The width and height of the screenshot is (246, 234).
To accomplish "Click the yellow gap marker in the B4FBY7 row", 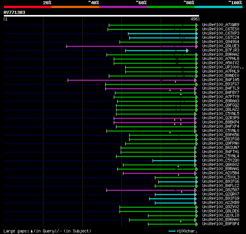I will [181, 94].
